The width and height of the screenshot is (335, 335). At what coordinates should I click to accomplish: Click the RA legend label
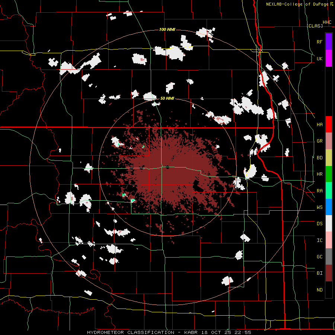pos(320,191)
